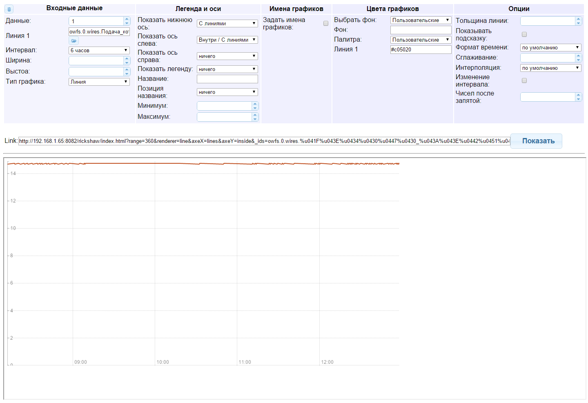Open the Тип графика dropdown

(99, 82)
